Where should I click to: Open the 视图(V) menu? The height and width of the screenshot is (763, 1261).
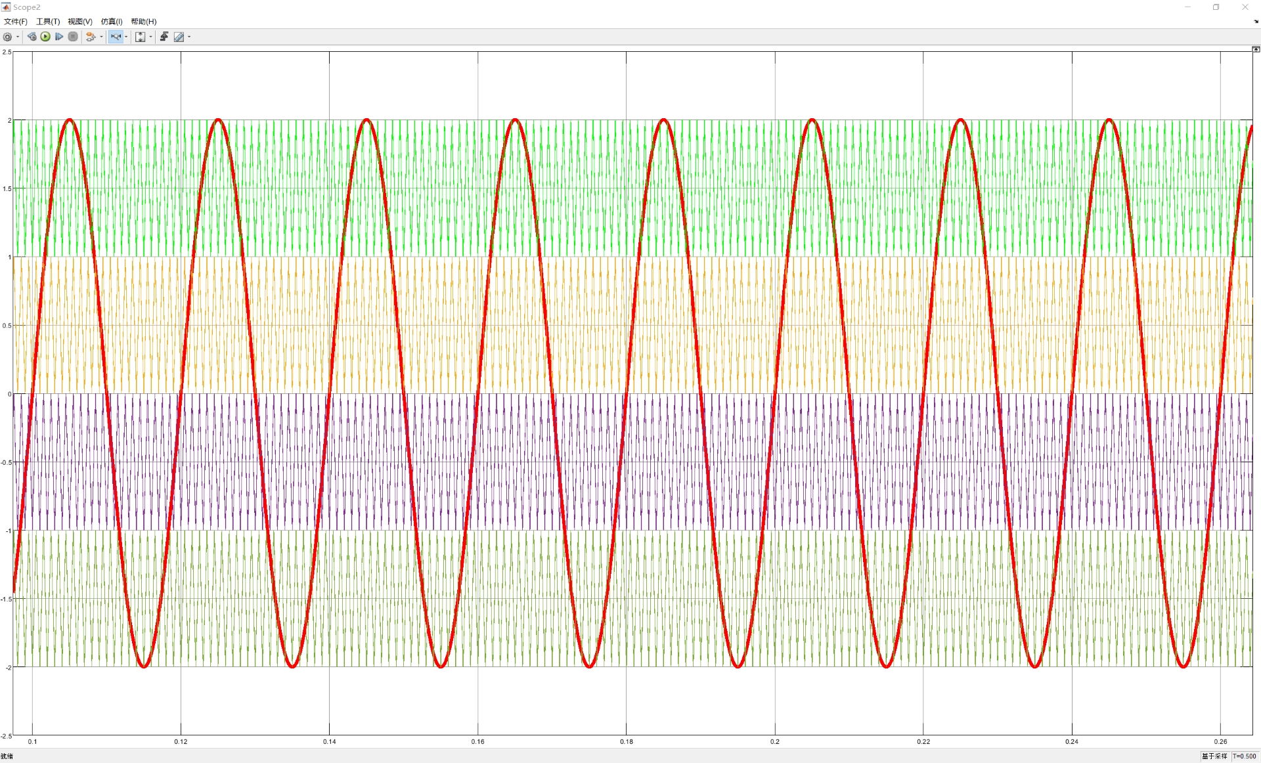point(80,22)
